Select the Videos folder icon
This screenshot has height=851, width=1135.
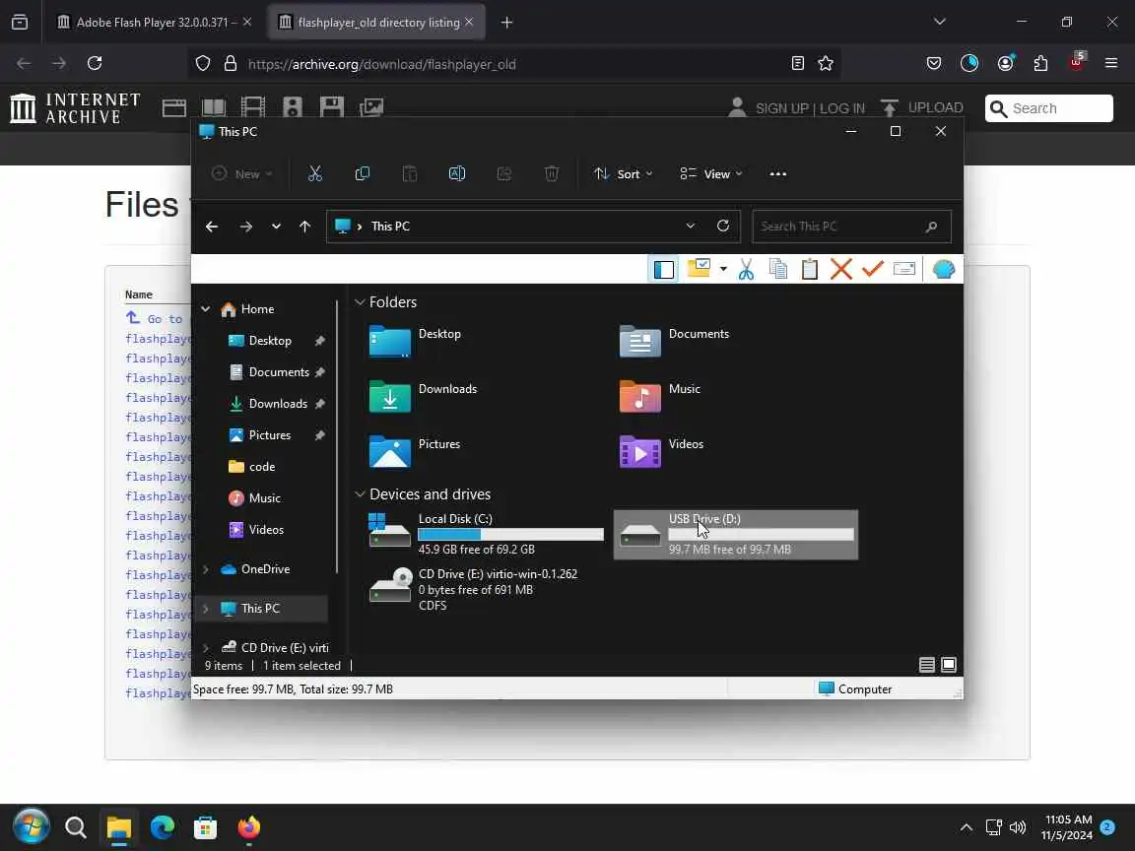point(639,451)
